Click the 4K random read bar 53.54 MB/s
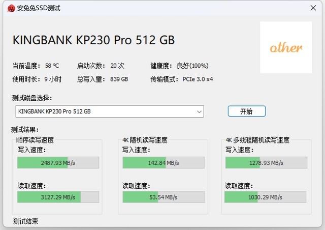The width and height of the screenshot is (325, 230). [x=164, y=197]
